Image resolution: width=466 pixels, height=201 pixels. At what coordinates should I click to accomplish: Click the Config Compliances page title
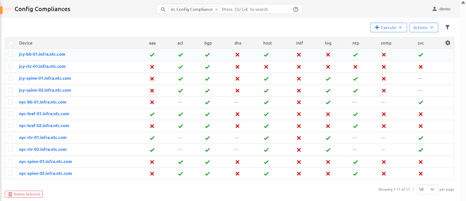tap(42, 9)
